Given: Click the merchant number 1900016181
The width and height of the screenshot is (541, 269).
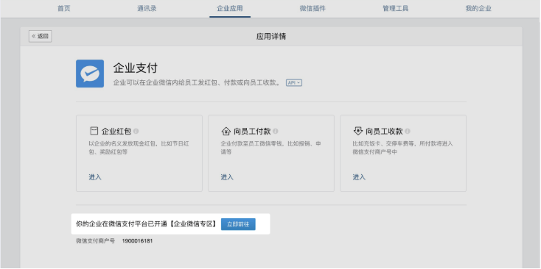Looking at the screenshot, I should (x=137, y=241).
